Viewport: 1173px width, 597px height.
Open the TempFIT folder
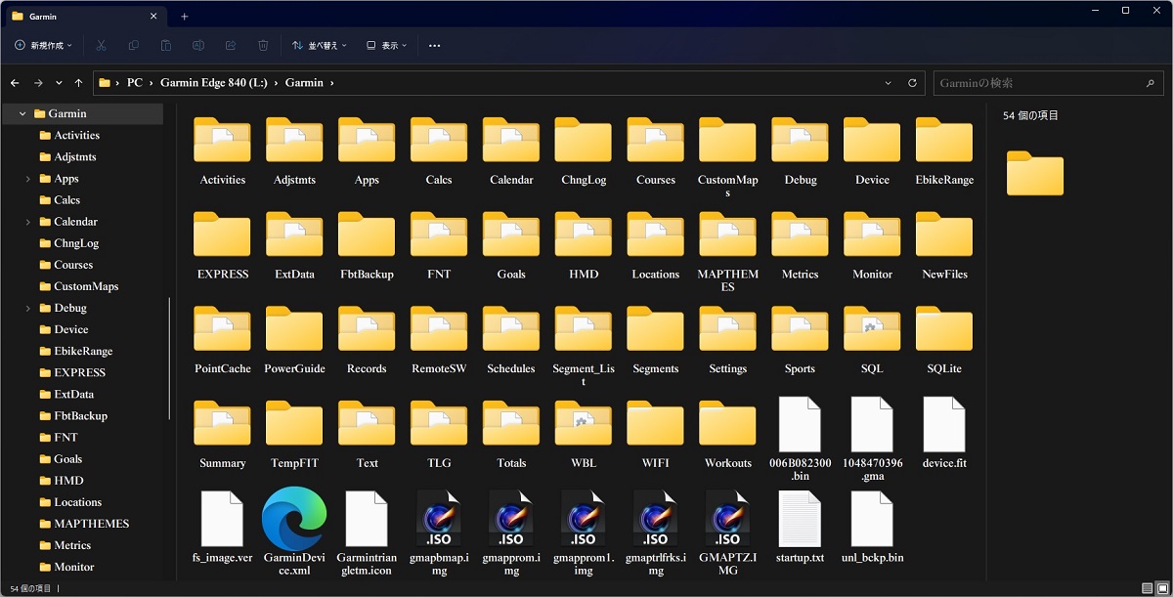[x=294, y=424]
